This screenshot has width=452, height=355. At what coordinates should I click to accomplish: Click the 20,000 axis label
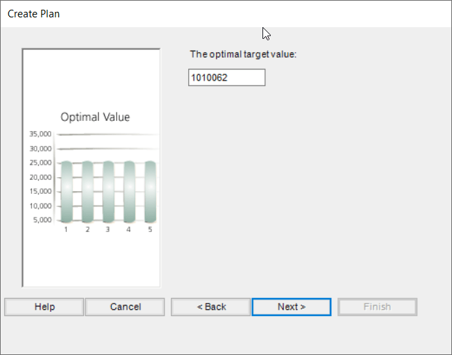40,177
